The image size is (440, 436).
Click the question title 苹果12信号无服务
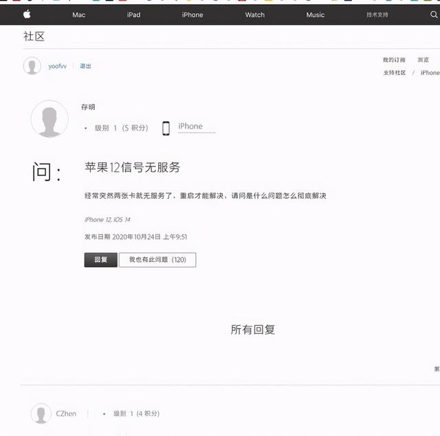tap(132, 167)
